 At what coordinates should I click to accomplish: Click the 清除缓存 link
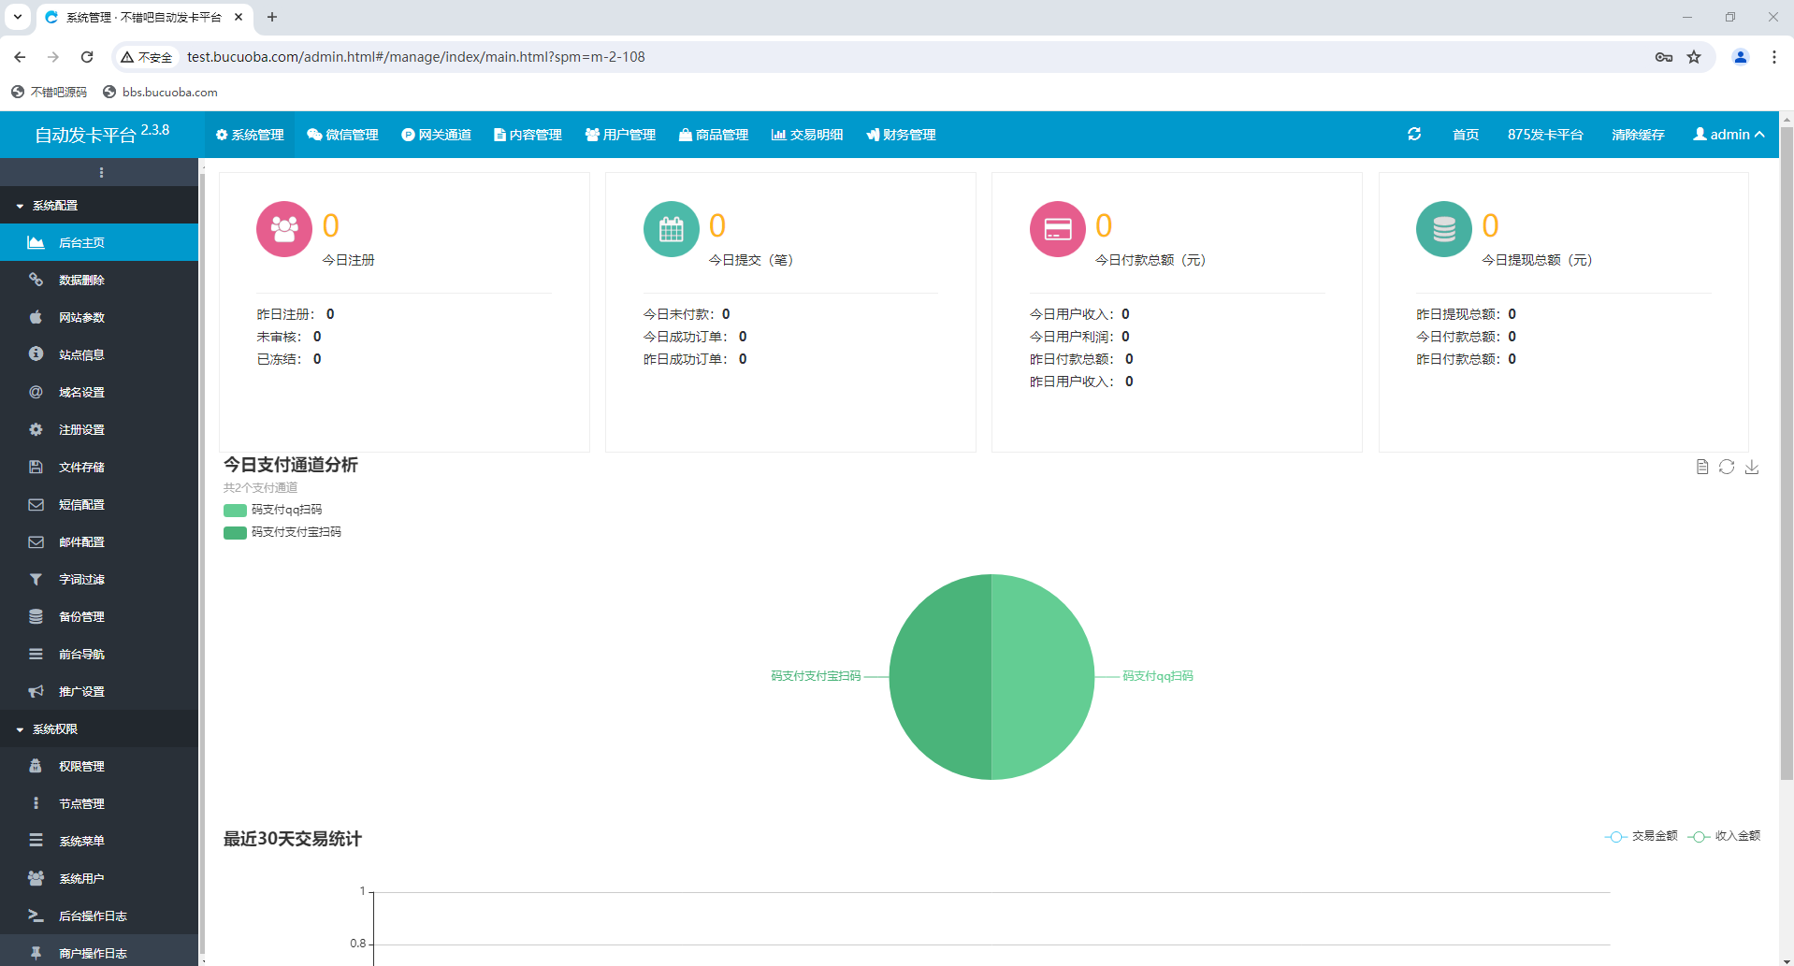coord(1638,135)
